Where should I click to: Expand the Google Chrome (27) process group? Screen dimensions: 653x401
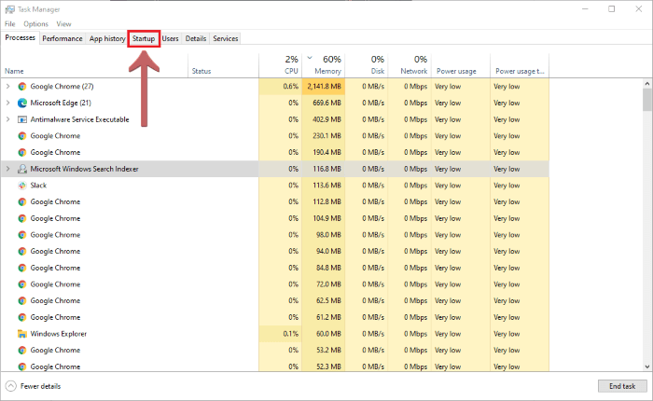click(x=7, y=86)
